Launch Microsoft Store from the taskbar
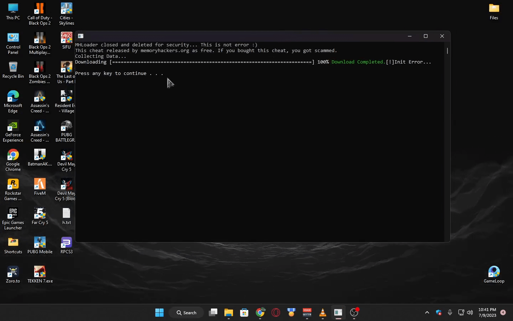Image resolution: width=513 pixels, height=321 pixels. pyautogui.click(x=244, y=313)
